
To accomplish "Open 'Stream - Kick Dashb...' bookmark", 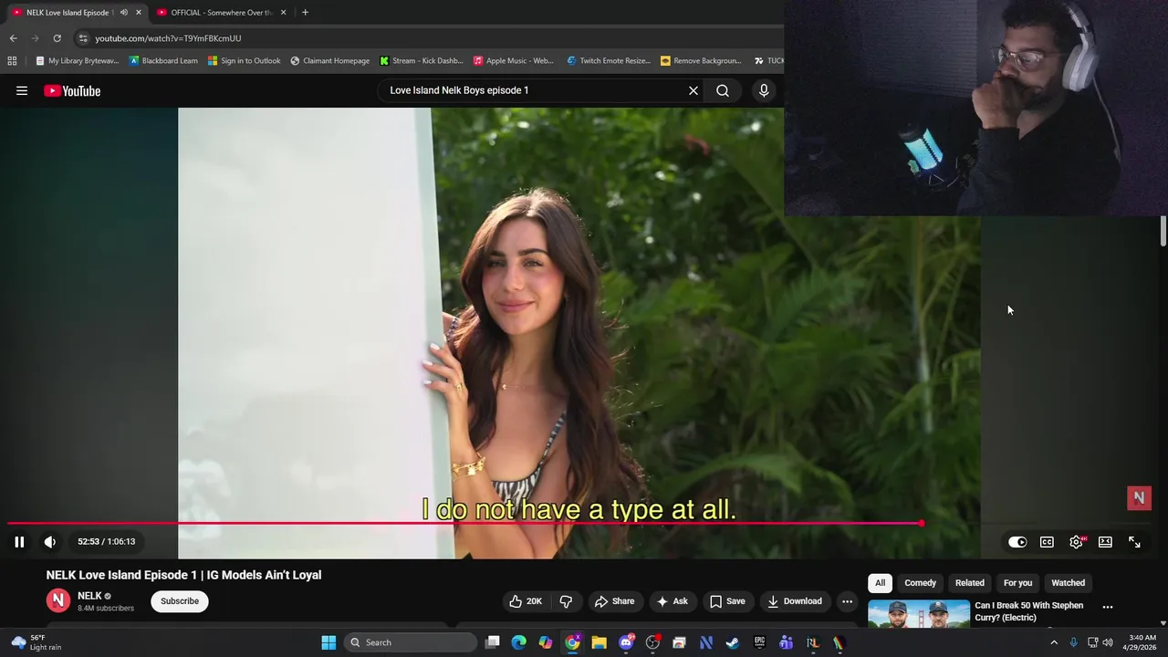I will click(421, 61).
